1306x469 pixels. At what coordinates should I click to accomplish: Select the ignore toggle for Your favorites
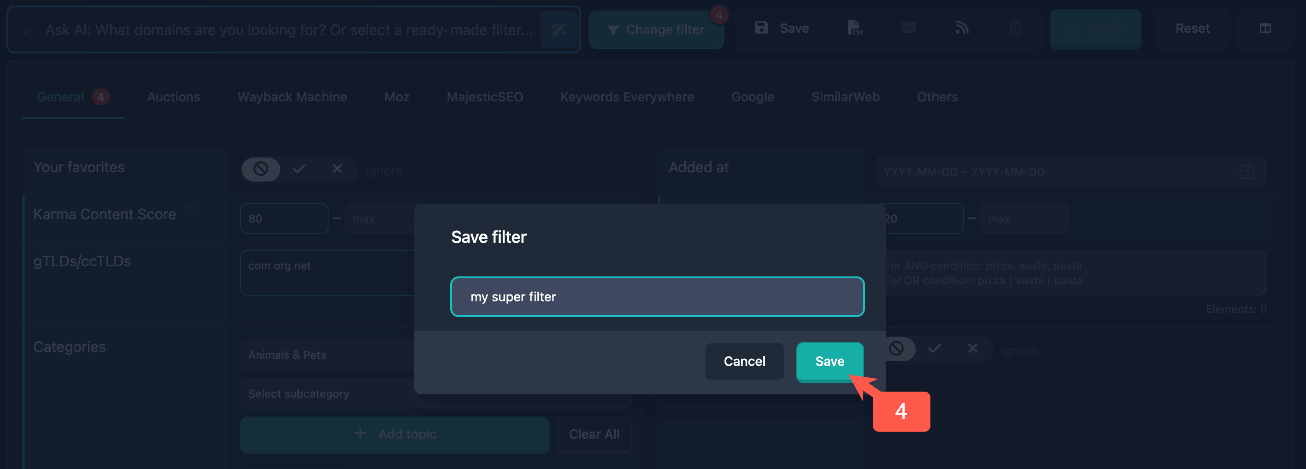click(260, 170)
